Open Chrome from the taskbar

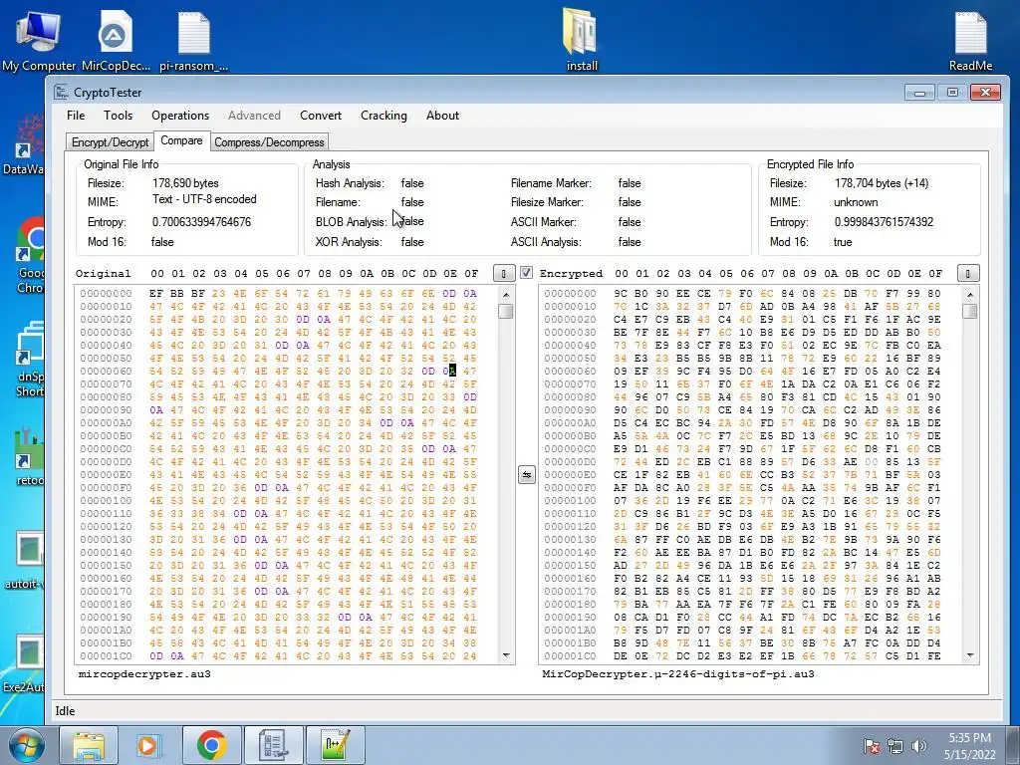click(211, 745)
